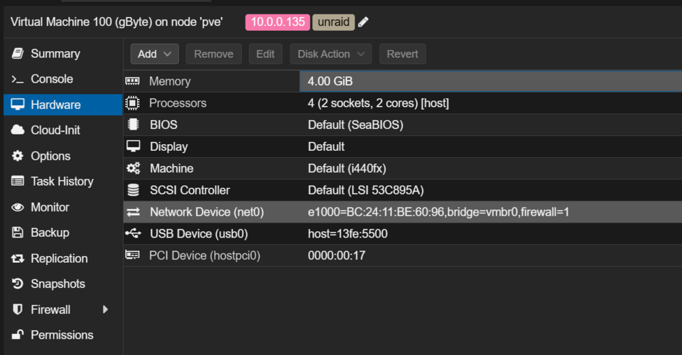682x355 pixels.
Task: Click the Options gear icon
Action: click(x=18, y=156)
